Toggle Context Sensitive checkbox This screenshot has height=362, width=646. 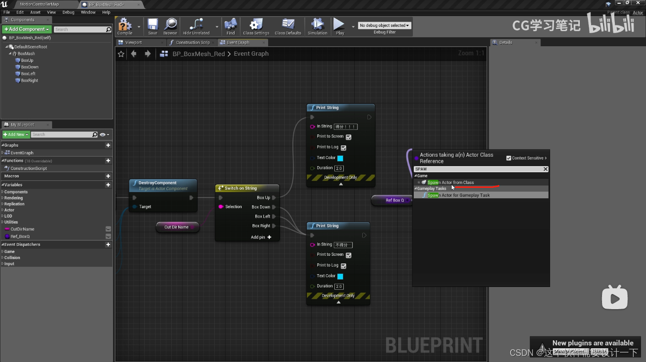click(509, 158)
